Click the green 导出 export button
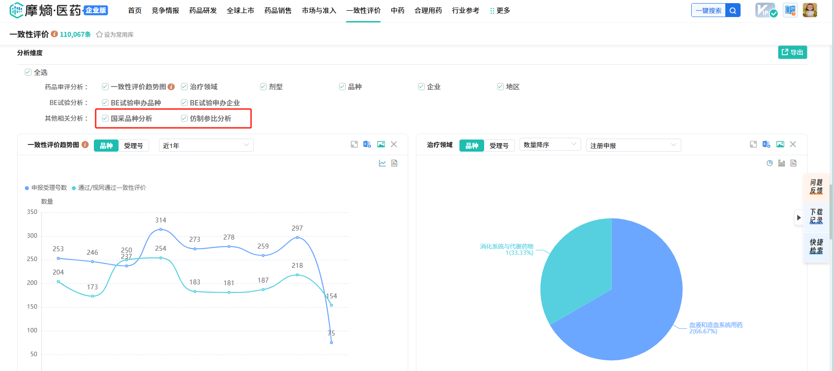This screenshot has width=834, height=371. click(x=793, y=52)
